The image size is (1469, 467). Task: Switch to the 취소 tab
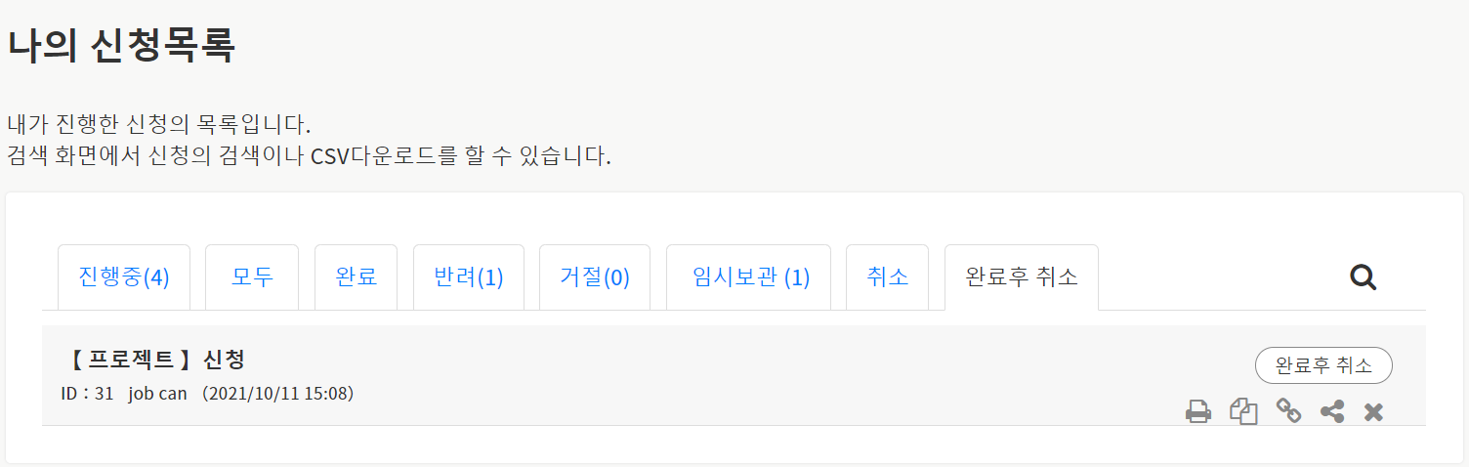[887, 277]
